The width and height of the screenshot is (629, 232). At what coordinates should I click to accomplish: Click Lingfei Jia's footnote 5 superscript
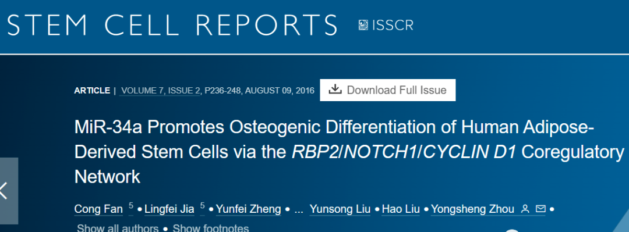pos(202,206)
